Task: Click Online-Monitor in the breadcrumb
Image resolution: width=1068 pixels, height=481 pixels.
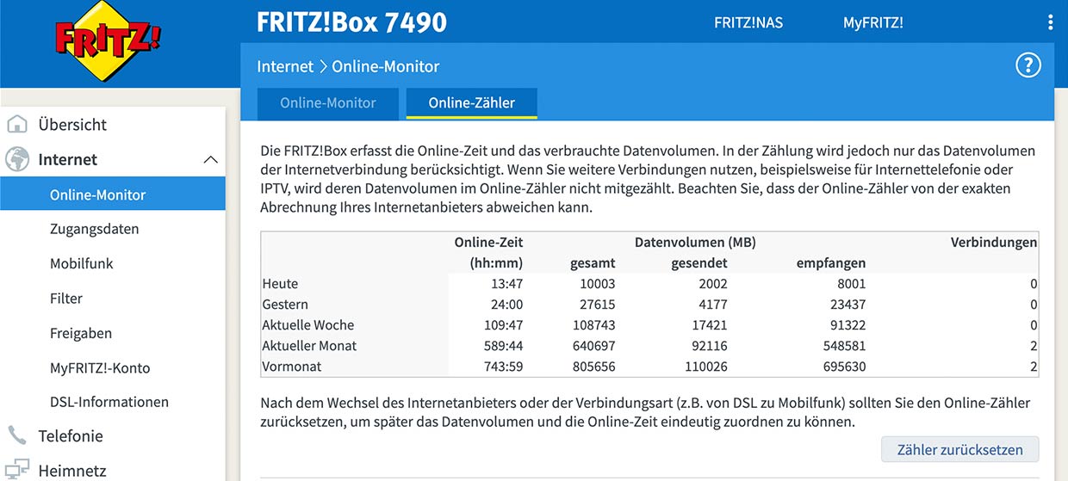Action: [385, 66]
